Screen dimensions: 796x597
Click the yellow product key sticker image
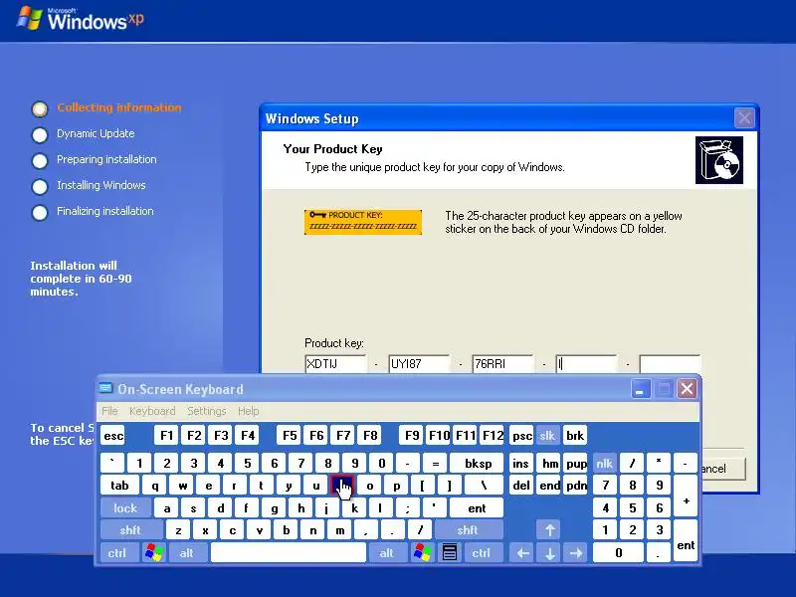[x=363, y=222]
